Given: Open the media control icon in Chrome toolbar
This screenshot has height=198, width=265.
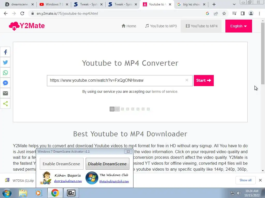Looking at the screenshot, I should coord(234,13).
